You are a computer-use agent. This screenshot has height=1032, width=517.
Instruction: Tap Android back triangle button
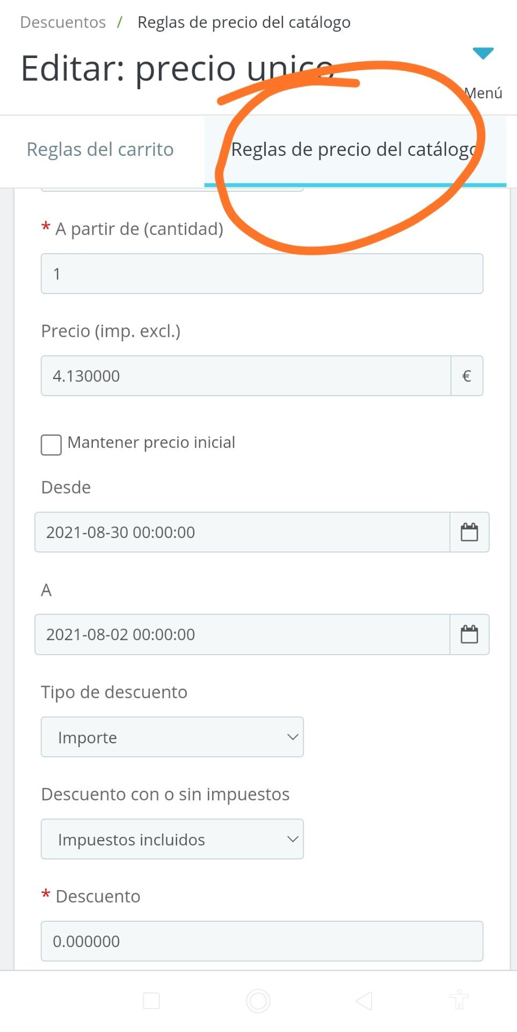pos(365,1001)
